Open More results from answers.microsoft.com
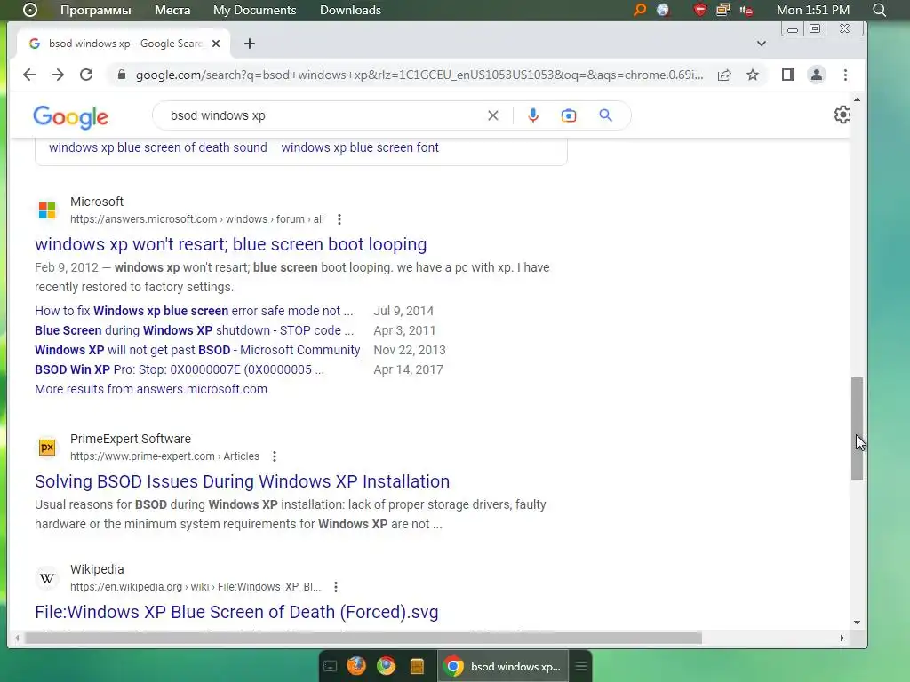Screen dimensions: 910x682 (151, 389)
